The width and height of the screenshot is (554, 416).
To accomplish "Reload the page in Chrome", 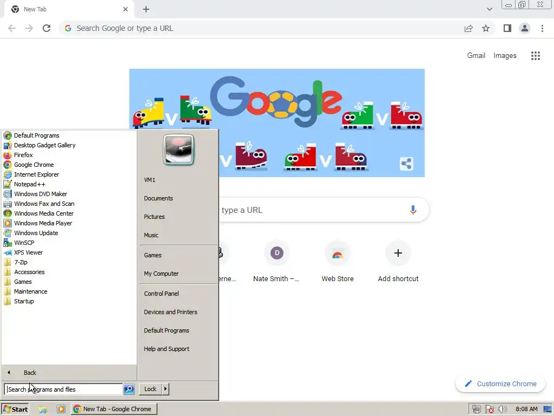I will click(47, 28).
